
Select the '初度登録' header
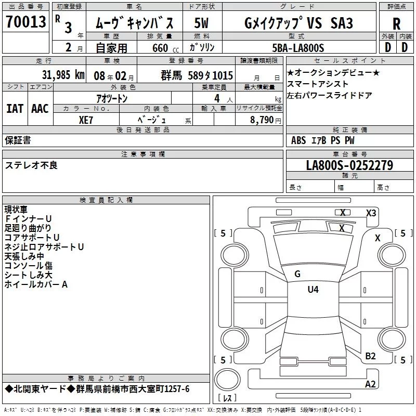tap(69, 7)
